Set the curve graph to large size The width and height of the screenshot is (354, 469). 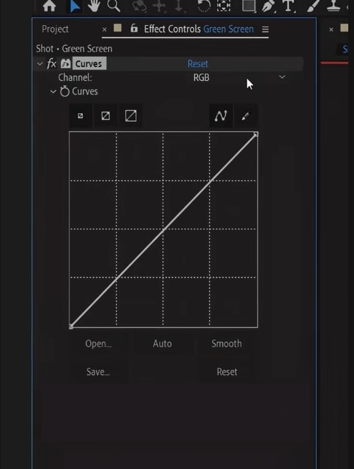(130, 116)
